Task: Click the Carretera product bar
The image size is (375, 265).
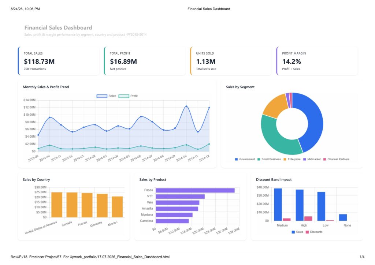Action: tap(172, 221)
